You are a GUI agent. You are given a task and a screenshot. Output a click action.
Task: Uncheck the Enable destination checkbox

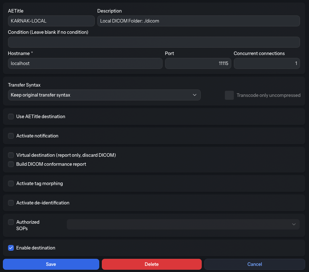[11, 248]
